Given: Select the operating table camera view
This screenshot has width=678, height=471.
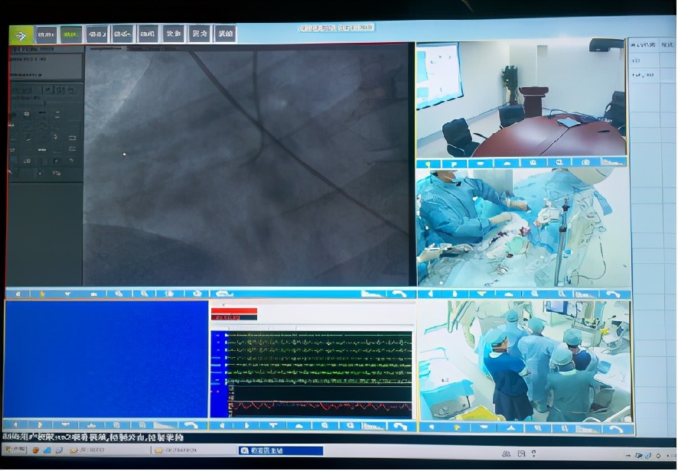Looking at the screenshot, I should [x=523, y=228].
